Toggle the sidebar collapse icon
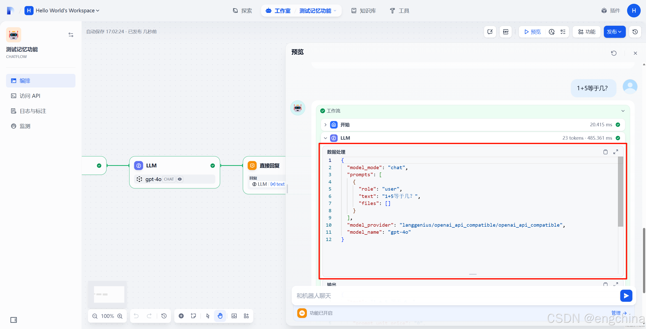Screen dimensions: 646x329 14,320
